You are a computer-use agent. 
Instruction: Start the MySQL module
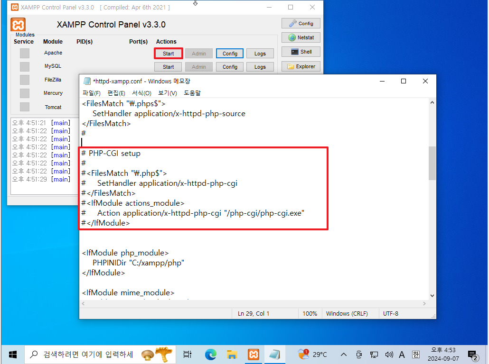pos(169,67)
